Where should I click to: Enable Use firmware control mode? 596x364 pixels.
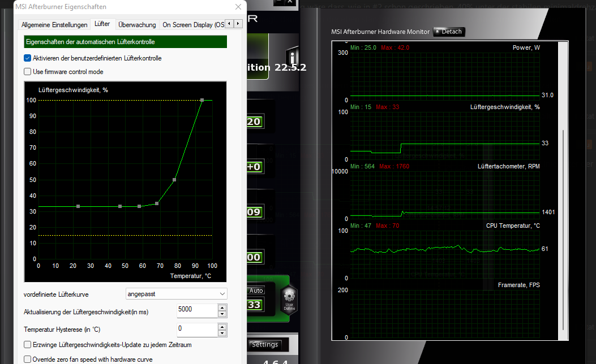pos(27,72)
